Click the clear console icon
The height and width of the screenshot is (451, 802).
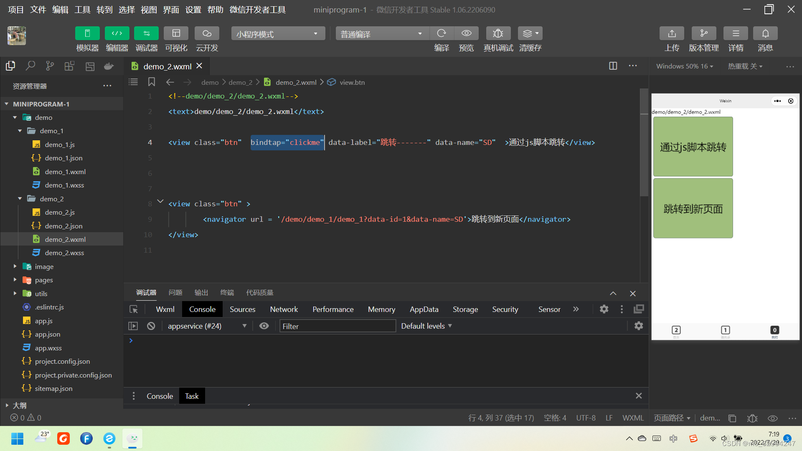[x=151, y=326]
